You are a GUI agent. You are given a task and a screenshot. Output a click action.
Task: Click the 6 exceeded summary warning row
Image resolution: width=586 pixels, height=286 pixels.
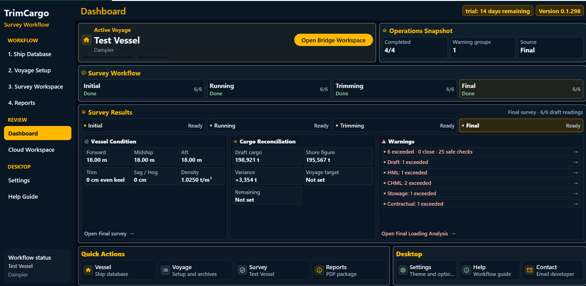(481, 152)
